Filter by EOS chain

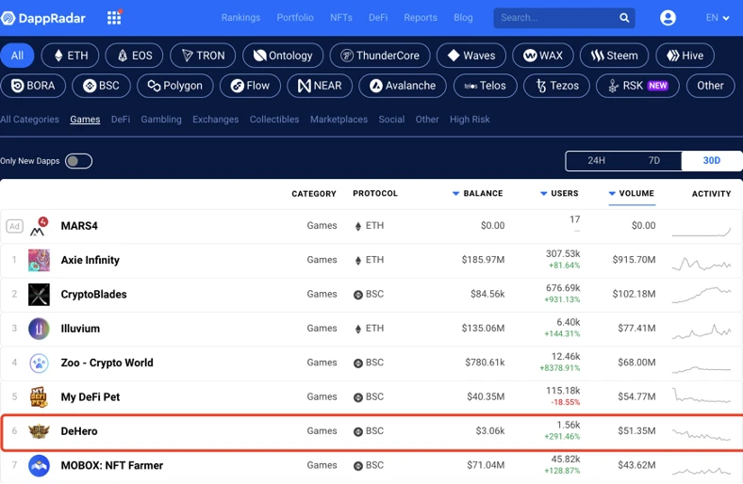[x=135, y=56]
